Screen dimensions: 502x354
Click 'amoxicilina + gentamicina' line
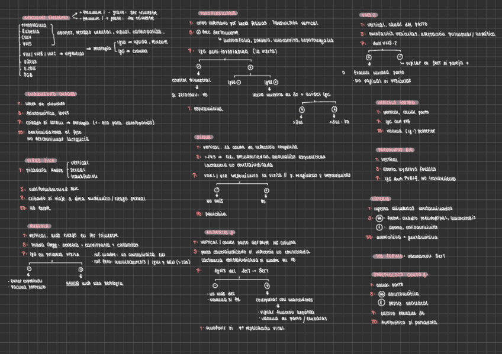pos(407,238)
